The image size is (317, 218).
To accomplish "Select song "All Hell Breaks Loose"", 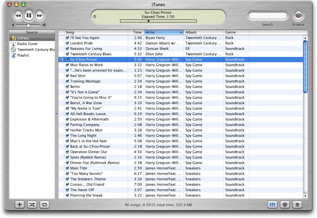I will point(88,114).
